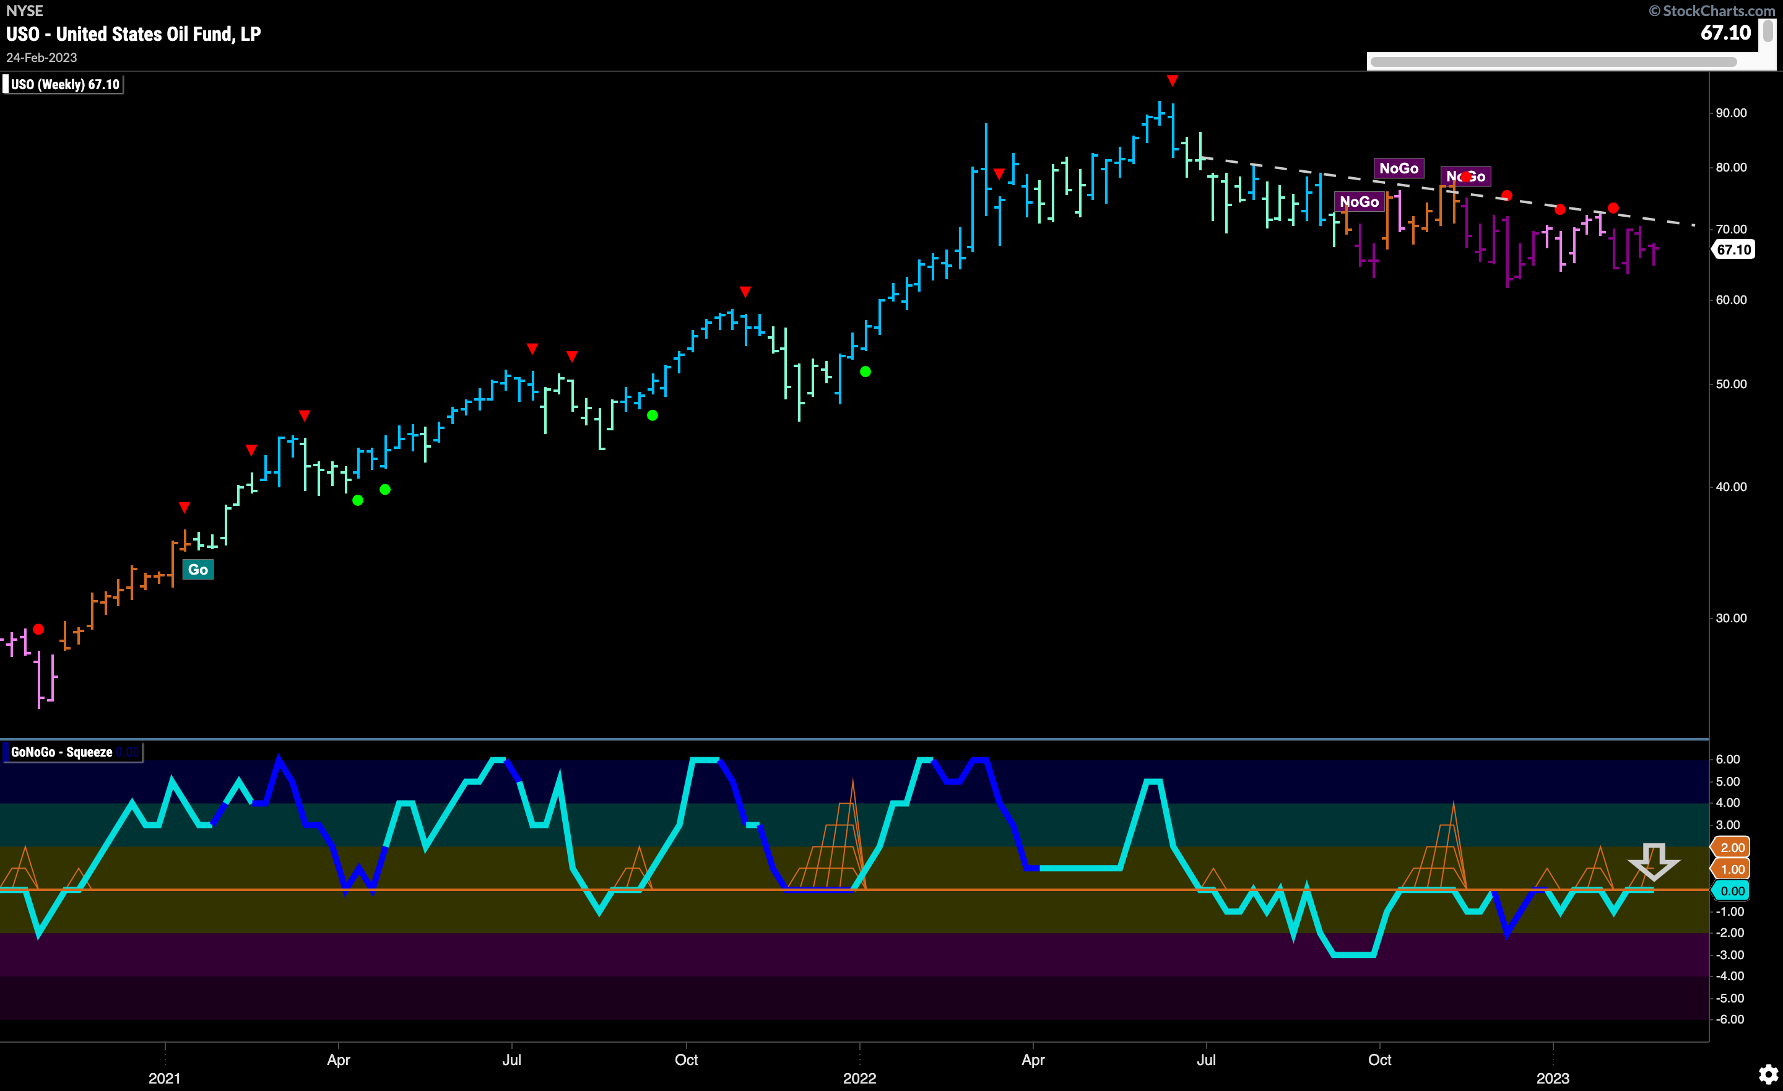Click the blue 0.00 value in the Squeeze legend
1783x1091 pixels.
[x=128, y=752]
